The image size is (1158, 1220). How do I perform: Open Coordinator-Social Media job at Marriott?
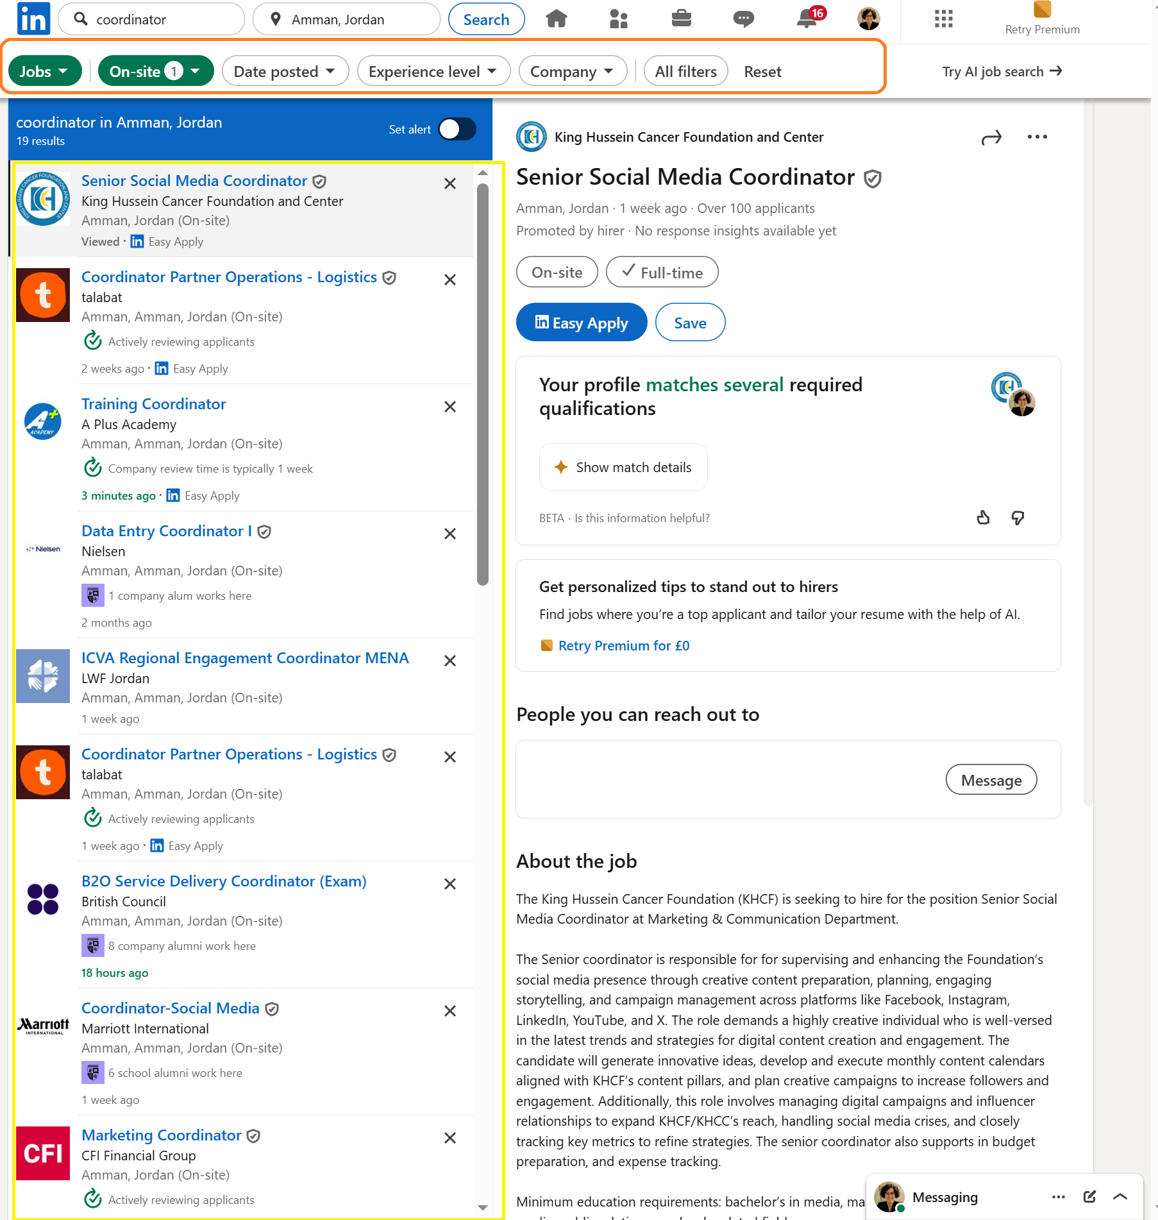170,1008
